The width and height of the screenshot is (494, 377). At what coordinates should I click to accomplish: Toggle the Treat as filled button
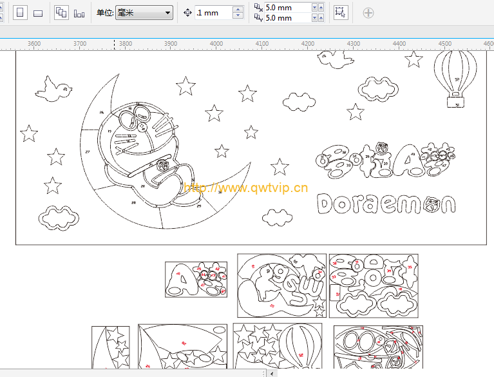pyautogui.click(x=341, y=13)
